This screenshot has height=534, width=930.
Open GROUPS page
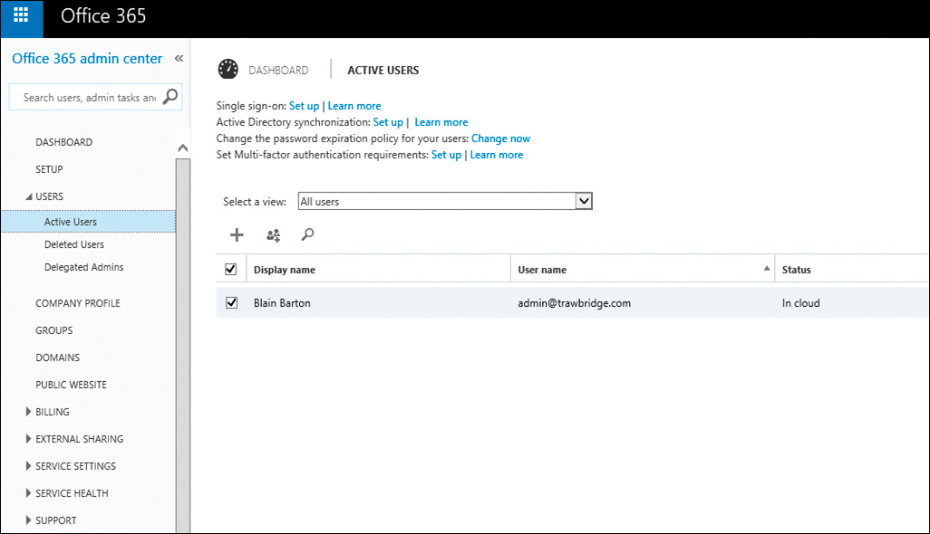[x=54, y=330]
